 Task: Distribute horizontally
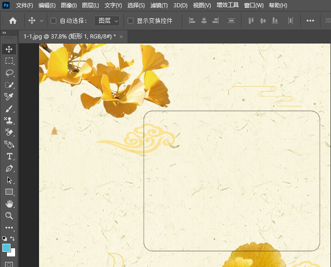[291, 21]
